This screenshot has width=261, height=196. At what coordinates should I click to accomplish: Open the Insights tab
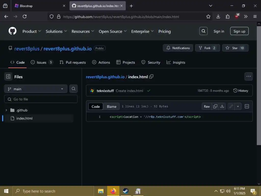point(176,62)
